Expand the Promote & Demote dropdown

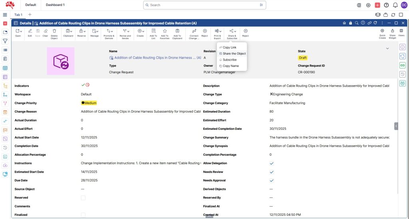[x=112, y=31]
